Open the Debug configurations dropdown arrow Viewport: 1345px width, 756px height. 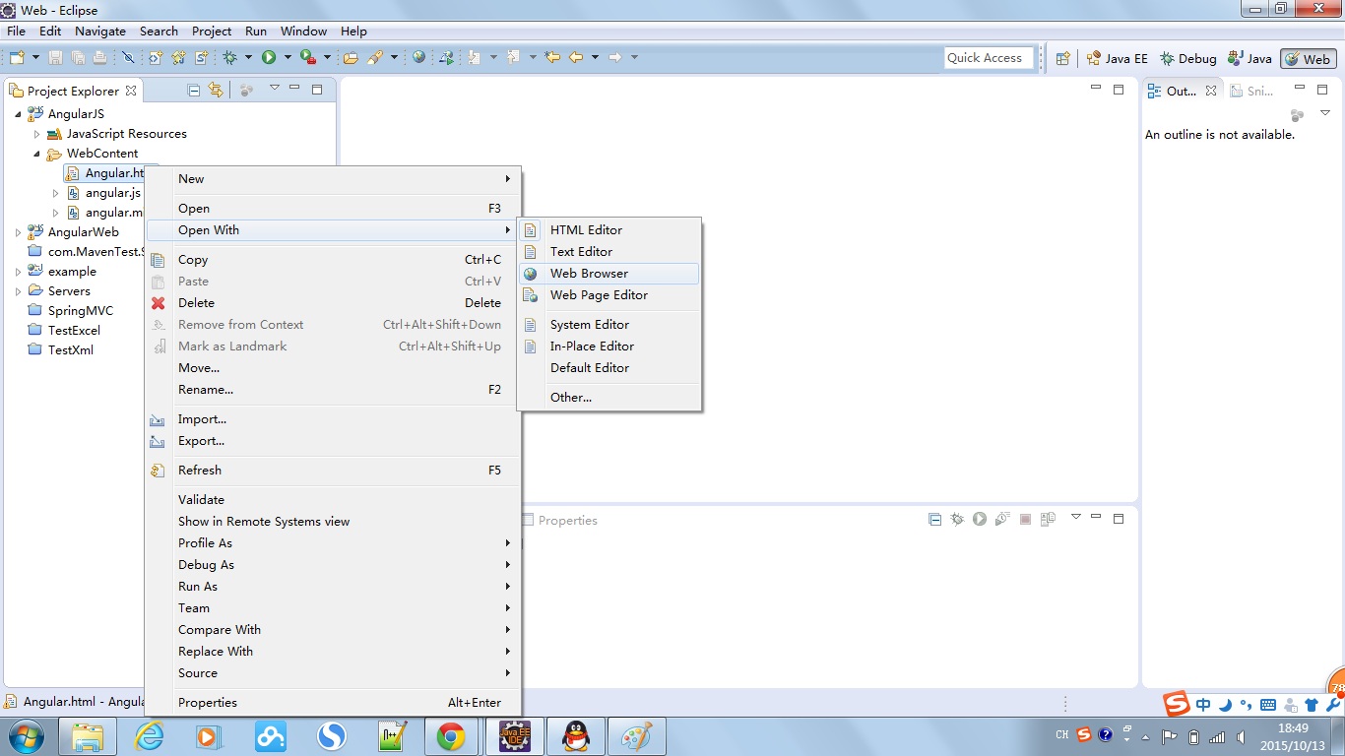click(x=248, y=57)
